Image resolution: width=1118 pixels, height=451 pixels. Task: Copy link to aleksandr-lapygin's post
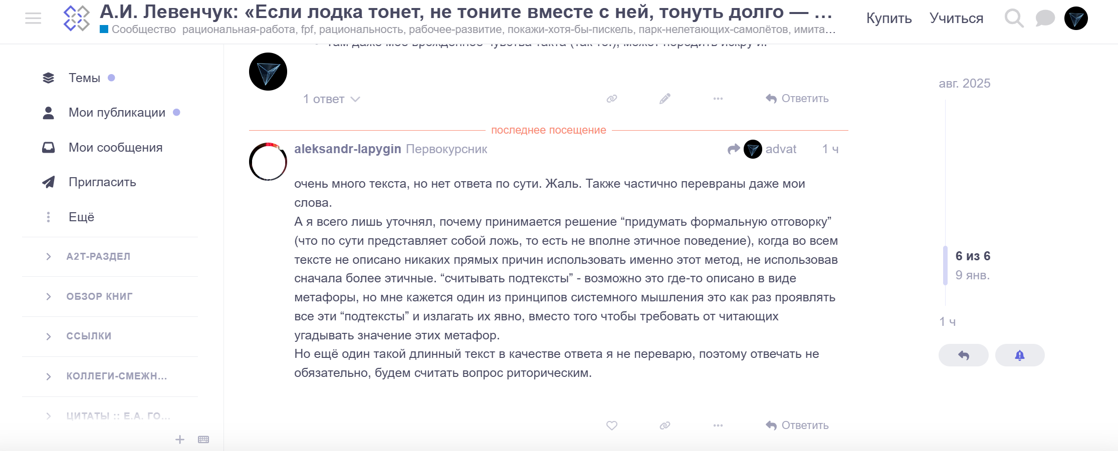coord(665,425)
